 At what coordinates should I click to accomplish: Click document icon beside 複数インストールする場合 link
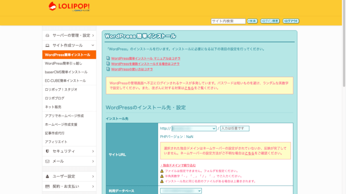pos(108,64)
